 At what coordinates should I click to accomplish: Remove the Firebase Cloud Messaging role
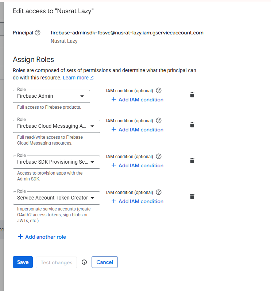click(192, 125)
